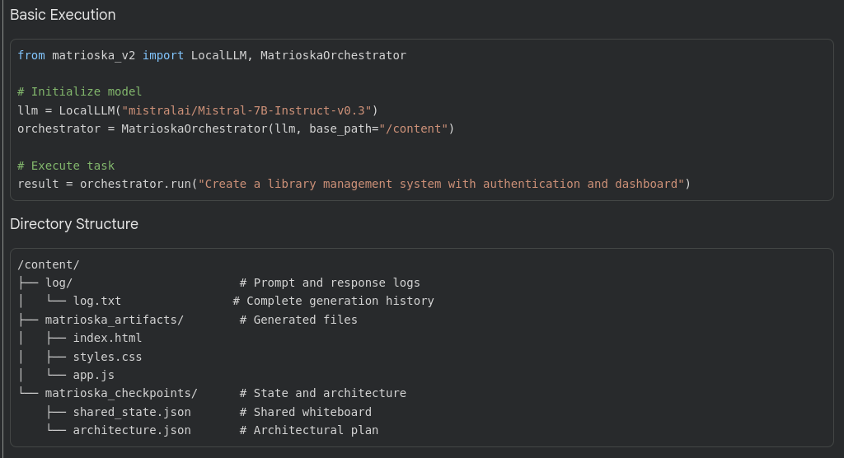Select app.js in the directory tree
This screenshot has height=458, width=844.
[x=93, y=375]
